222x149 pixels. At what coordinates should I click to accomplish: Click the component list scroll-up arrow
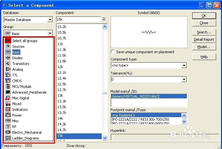(x=105, y=26)
